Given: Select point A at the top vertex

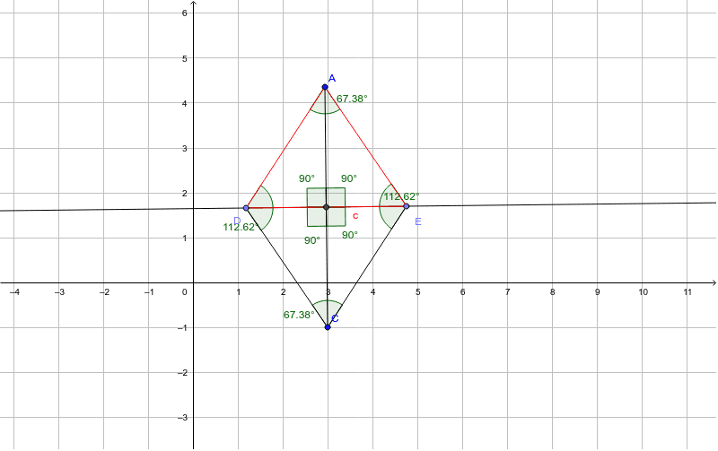Looking at the screenshot, I should point(325,87).
